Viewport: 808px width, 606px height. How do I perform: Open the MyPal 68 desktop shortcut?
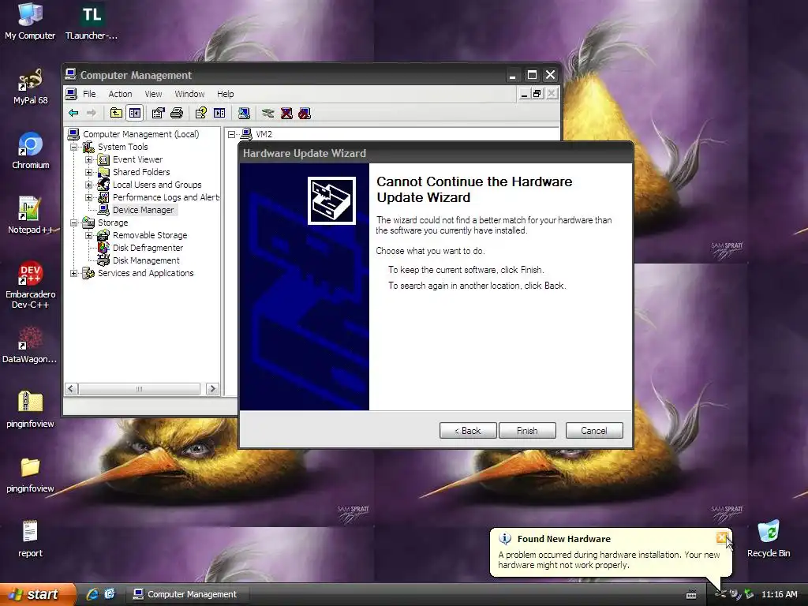click(30, 87)
